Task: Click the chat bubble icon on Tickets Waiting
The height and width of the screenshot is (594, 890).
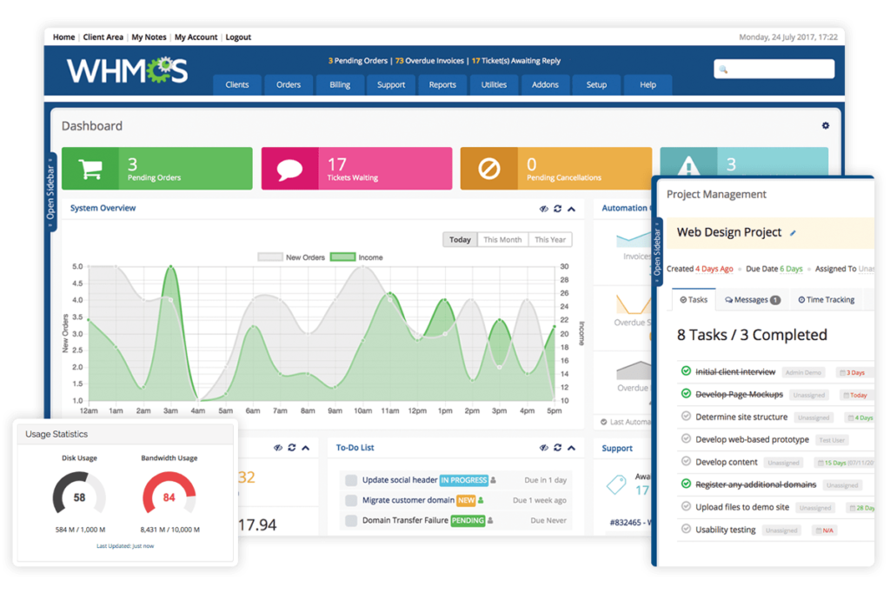Action: [x=290, y=168]
